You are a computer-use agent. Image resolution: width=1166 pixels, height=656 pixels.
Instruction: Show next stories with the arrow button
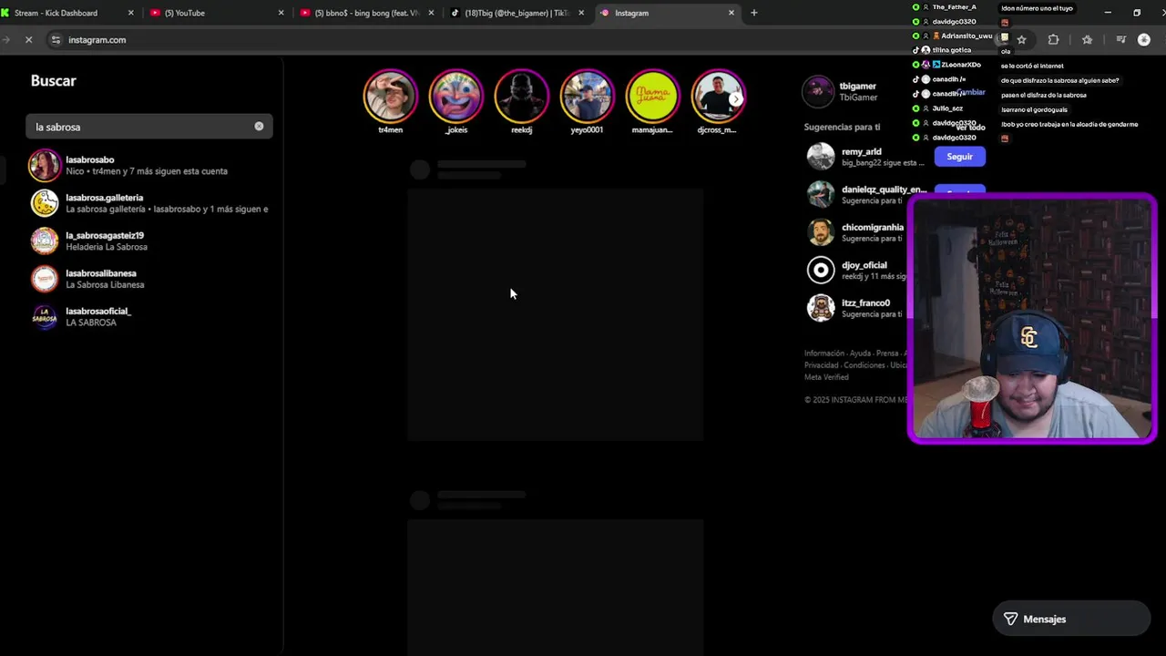tap(736, 98)
